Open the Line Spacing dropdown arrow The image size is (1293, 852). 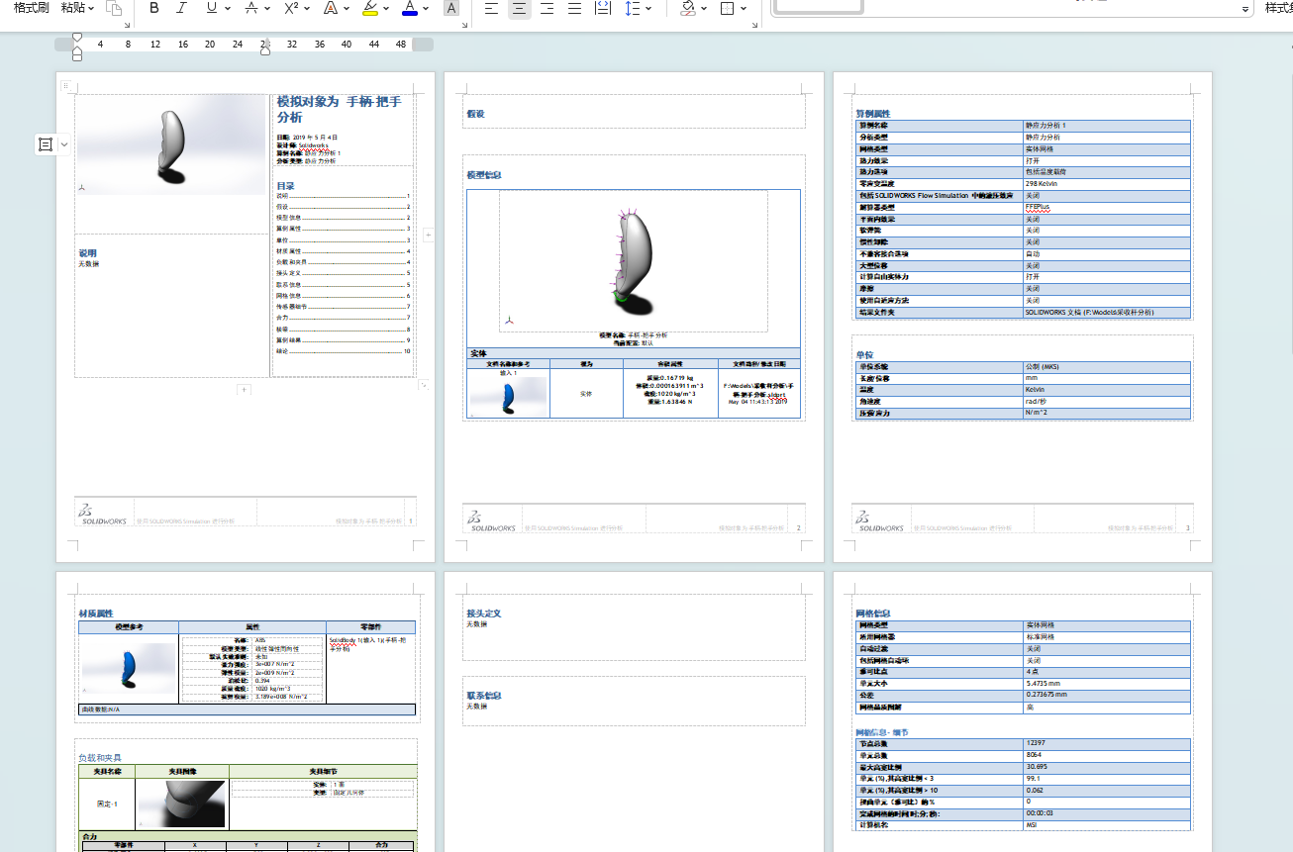(648, 8)
